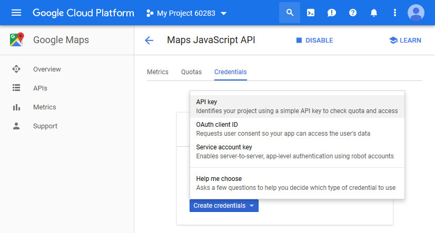Choose API key from the dropdown
Image resolution: width=435 pixels, height=233 pixels.
coord(297,106)
